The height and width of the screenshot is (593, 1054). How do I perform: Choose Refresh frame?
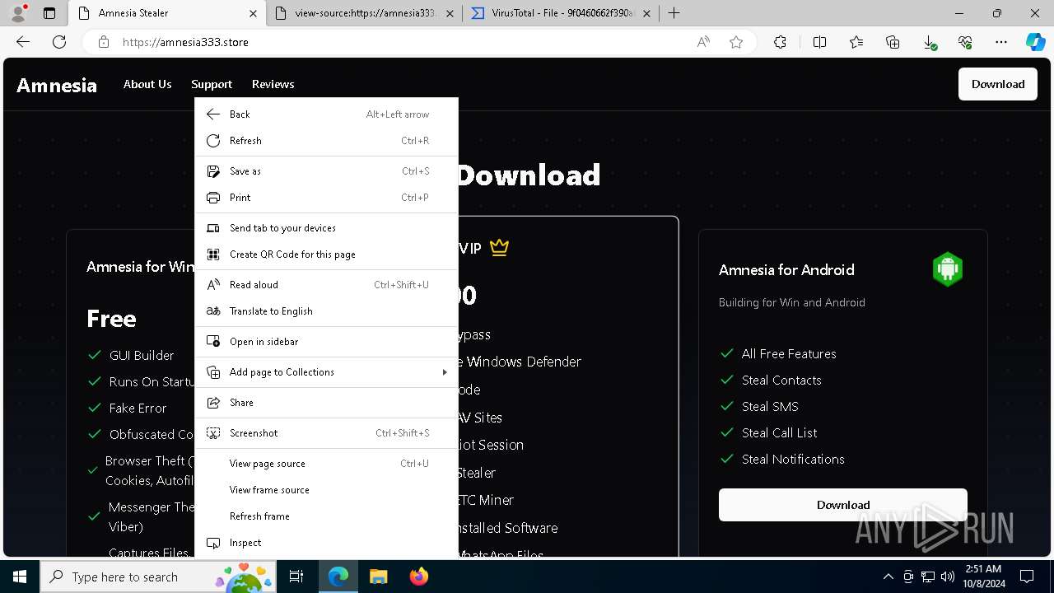click(x=326, y=516)
